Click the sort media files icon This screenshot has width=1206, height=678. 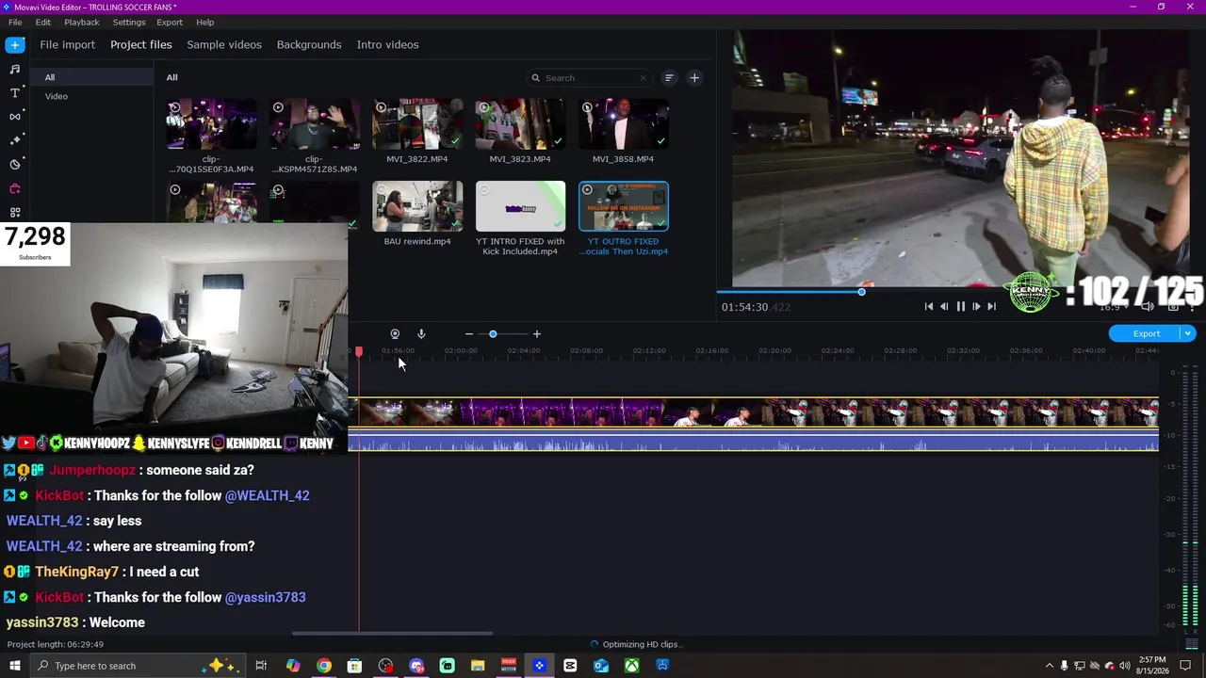coord(669,78)
